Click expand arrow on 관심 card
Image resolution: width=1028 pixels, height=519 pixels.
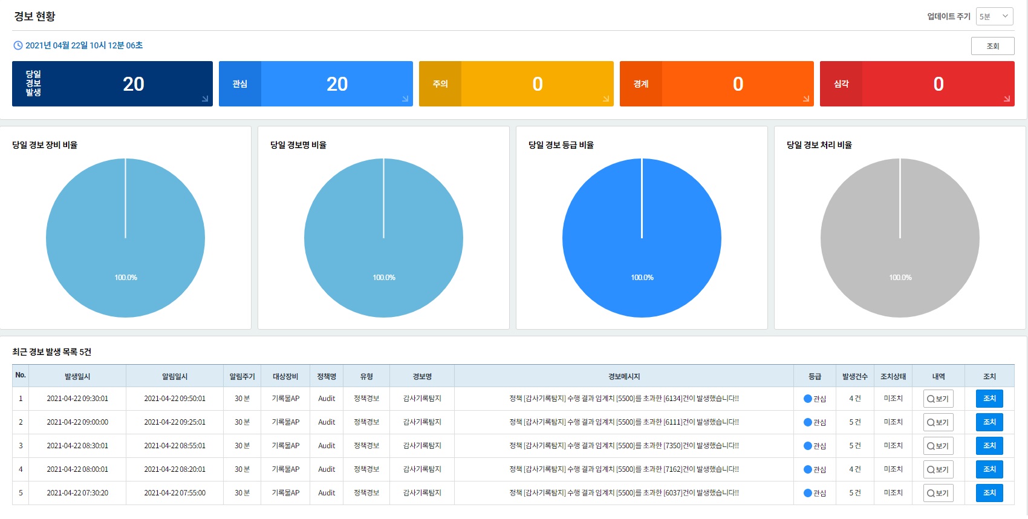point(405,99)
